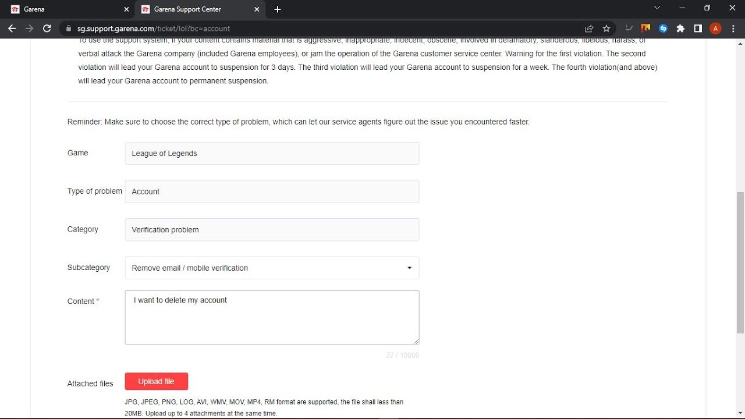Screen dimensions: 745x419
Task: Click the Type of problem Account field
Action: tap(272, 191)
